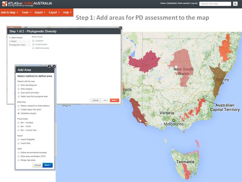Enable the Current extent checkbox
Screen dimensions: 242x182
pyautogui.click(x=33, y=44)
